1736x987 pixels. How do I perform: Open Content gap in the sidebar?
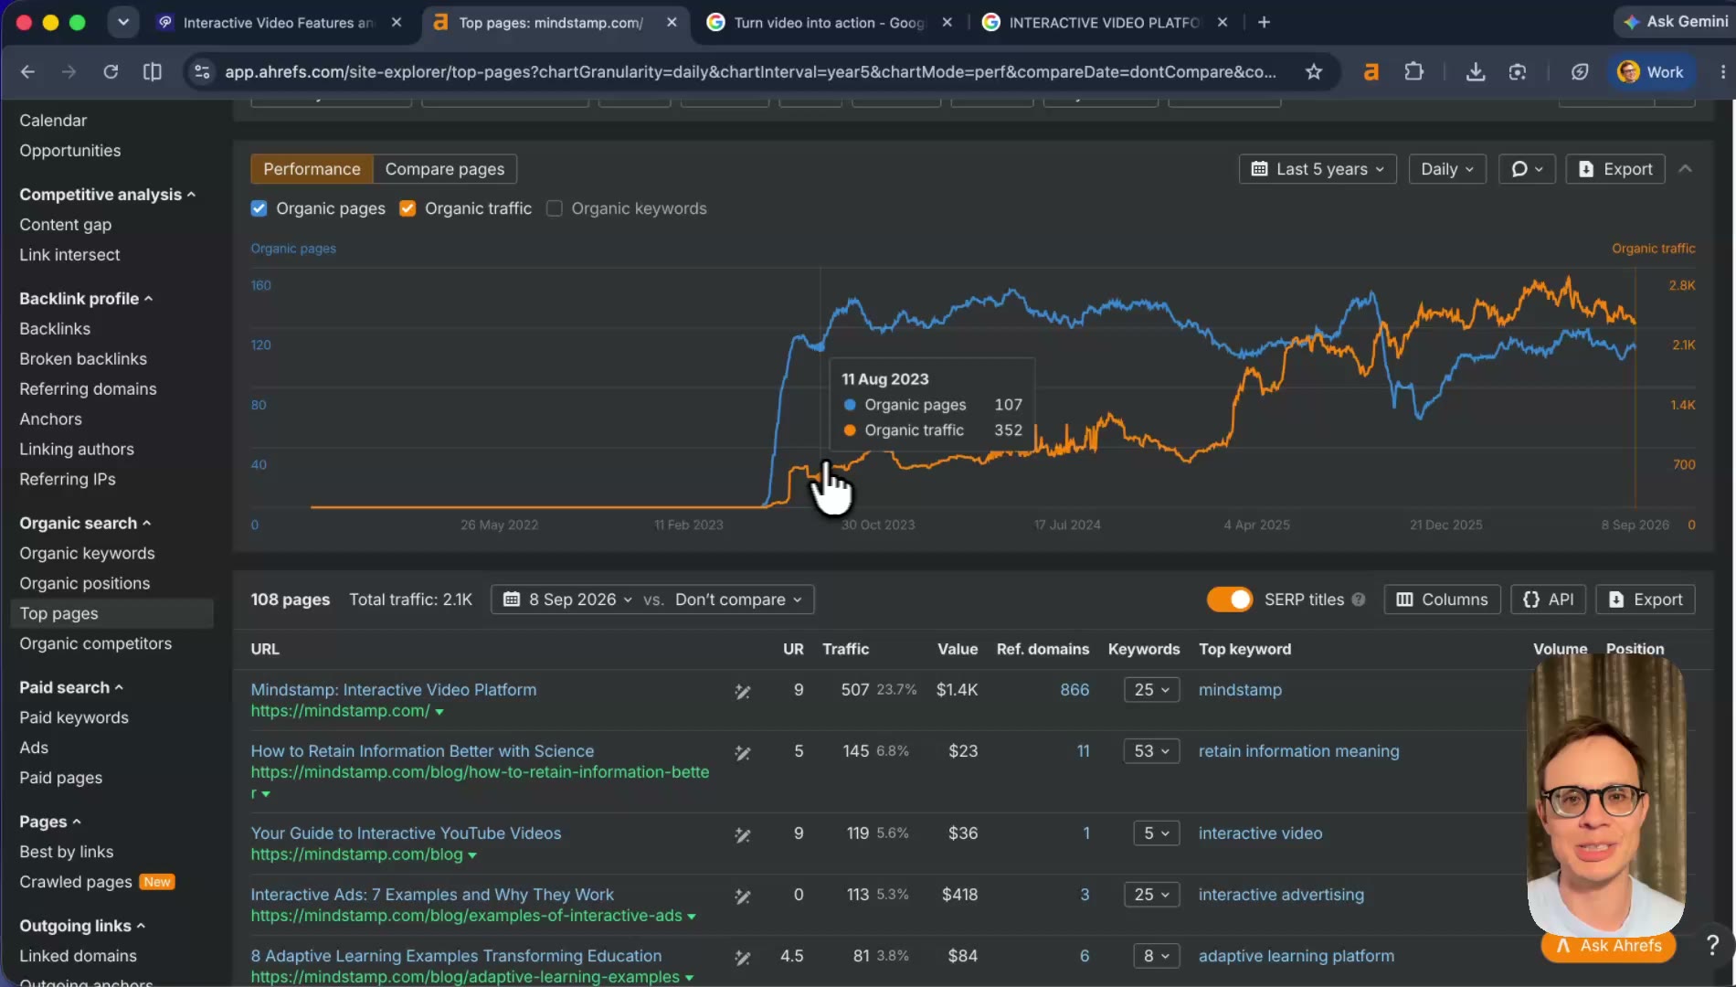pos(65,225)
